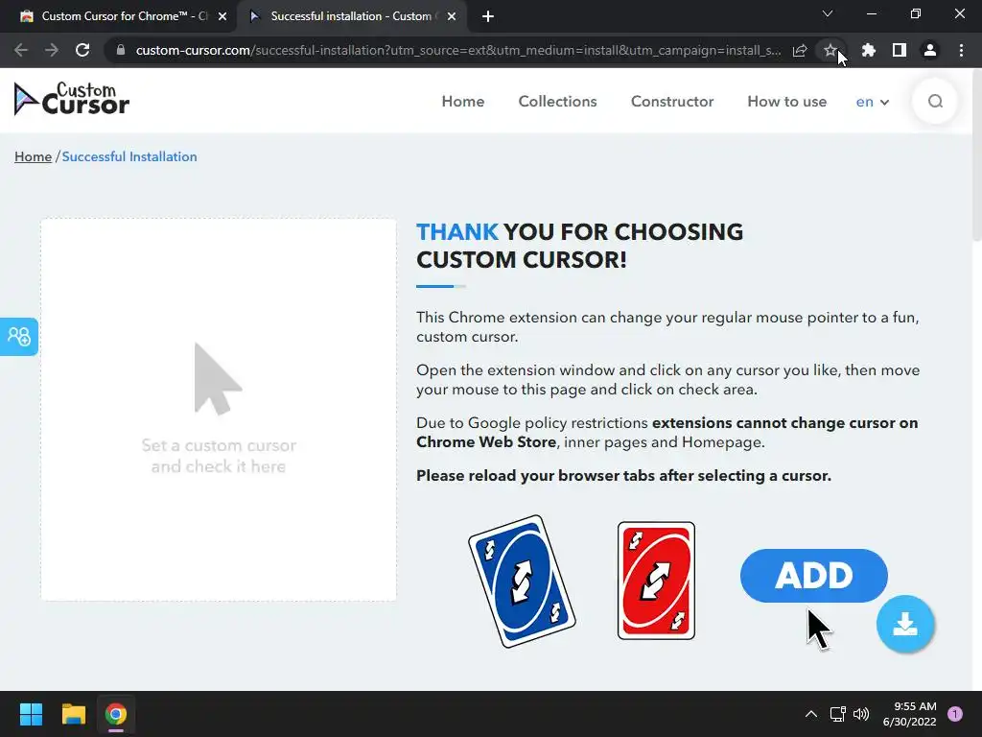This screenshot has height=737, width=982.
Task: Open volume tray icon
Action: tap(861, 714)
